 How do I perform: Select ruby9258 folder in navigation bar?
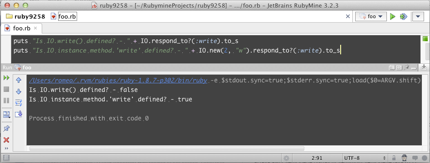(25, 16)
